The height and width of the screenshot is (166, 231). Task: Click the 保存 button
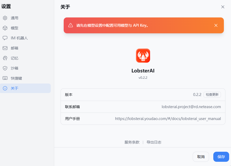[x=221, y=157]
